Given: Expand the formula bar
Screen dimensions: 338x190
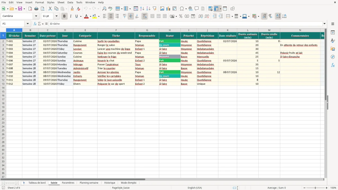Looking at the screenshot, I should point(324,24).
